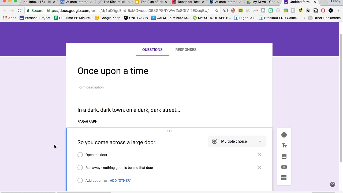Screen dimensions: 343x193
Task: Remove the 'Open the door' option
Action: pos(259,155)
